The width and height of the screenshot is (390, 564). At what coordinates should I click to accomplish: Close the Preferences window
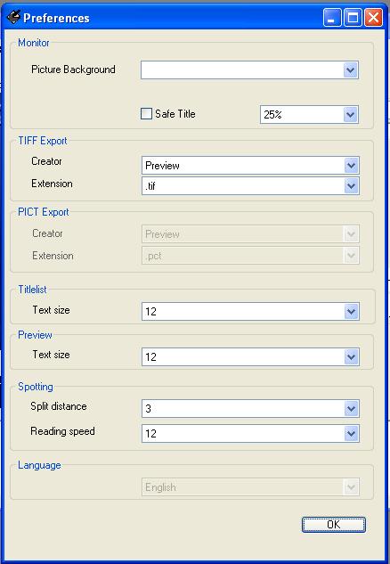pos(373,18)
